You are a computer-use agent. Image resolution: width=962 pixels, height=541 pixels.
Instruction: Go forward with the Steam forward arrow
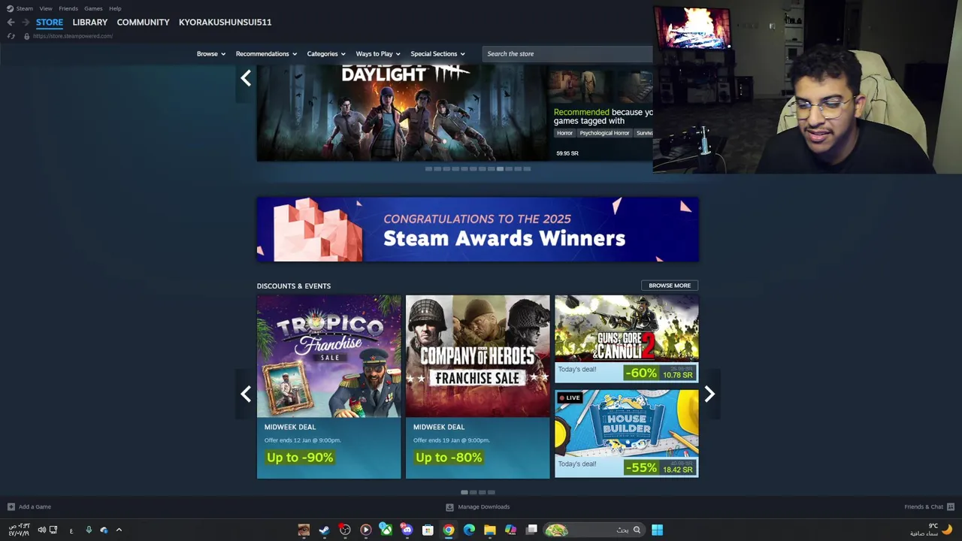(x=25, y=23)
